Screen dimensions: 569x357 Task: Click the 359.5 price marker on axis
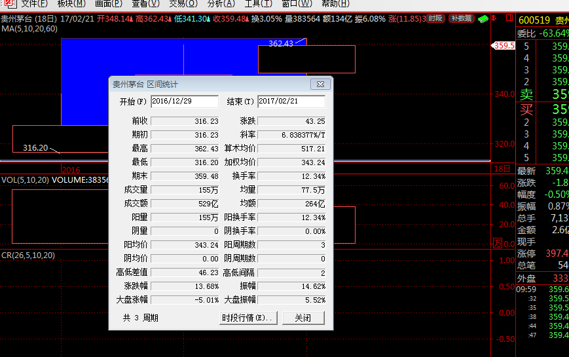click(503, 45)
